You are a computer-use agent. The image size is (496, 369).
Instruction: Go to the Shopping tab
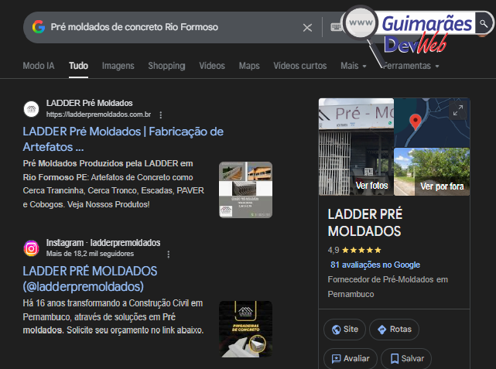[166, 66]
